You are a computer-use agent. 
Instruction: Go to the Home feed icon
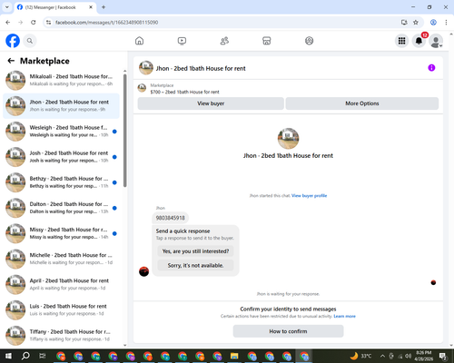point(139,41)
